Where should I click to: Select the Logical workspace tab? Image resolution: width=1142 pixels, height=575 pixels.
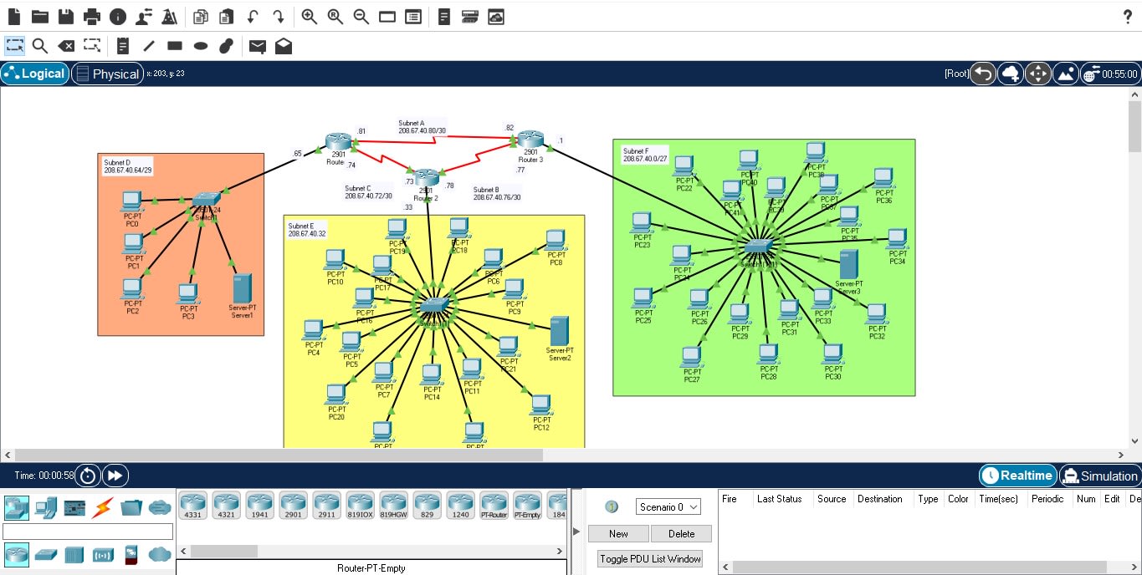[35, 74]
